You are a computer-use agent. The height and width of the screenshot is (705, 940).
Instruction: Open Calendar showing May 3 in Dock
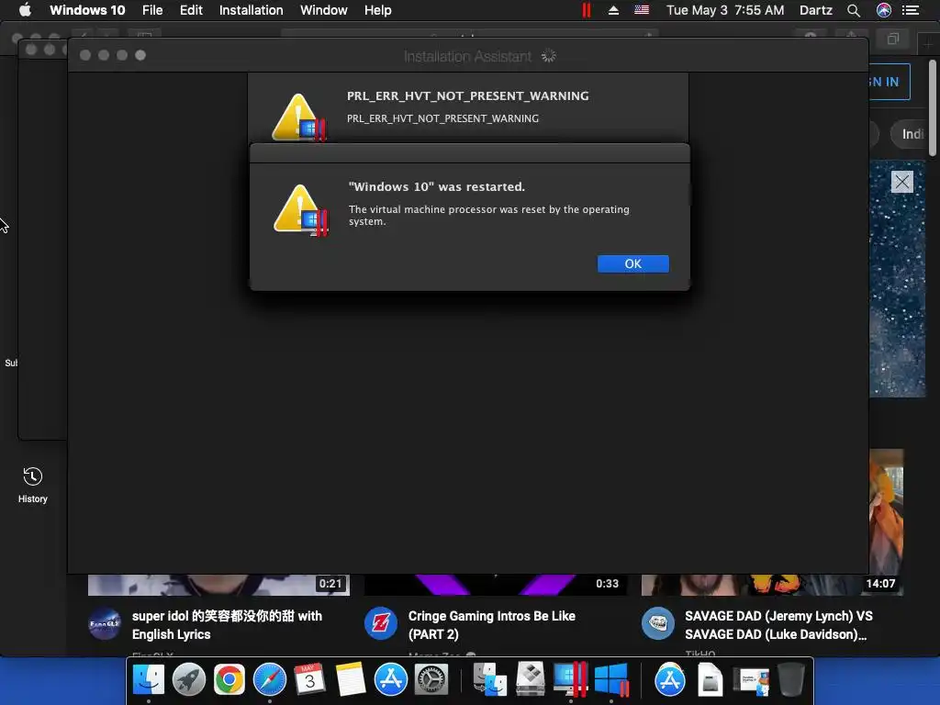pyautogui.click(x=310, y=679)
